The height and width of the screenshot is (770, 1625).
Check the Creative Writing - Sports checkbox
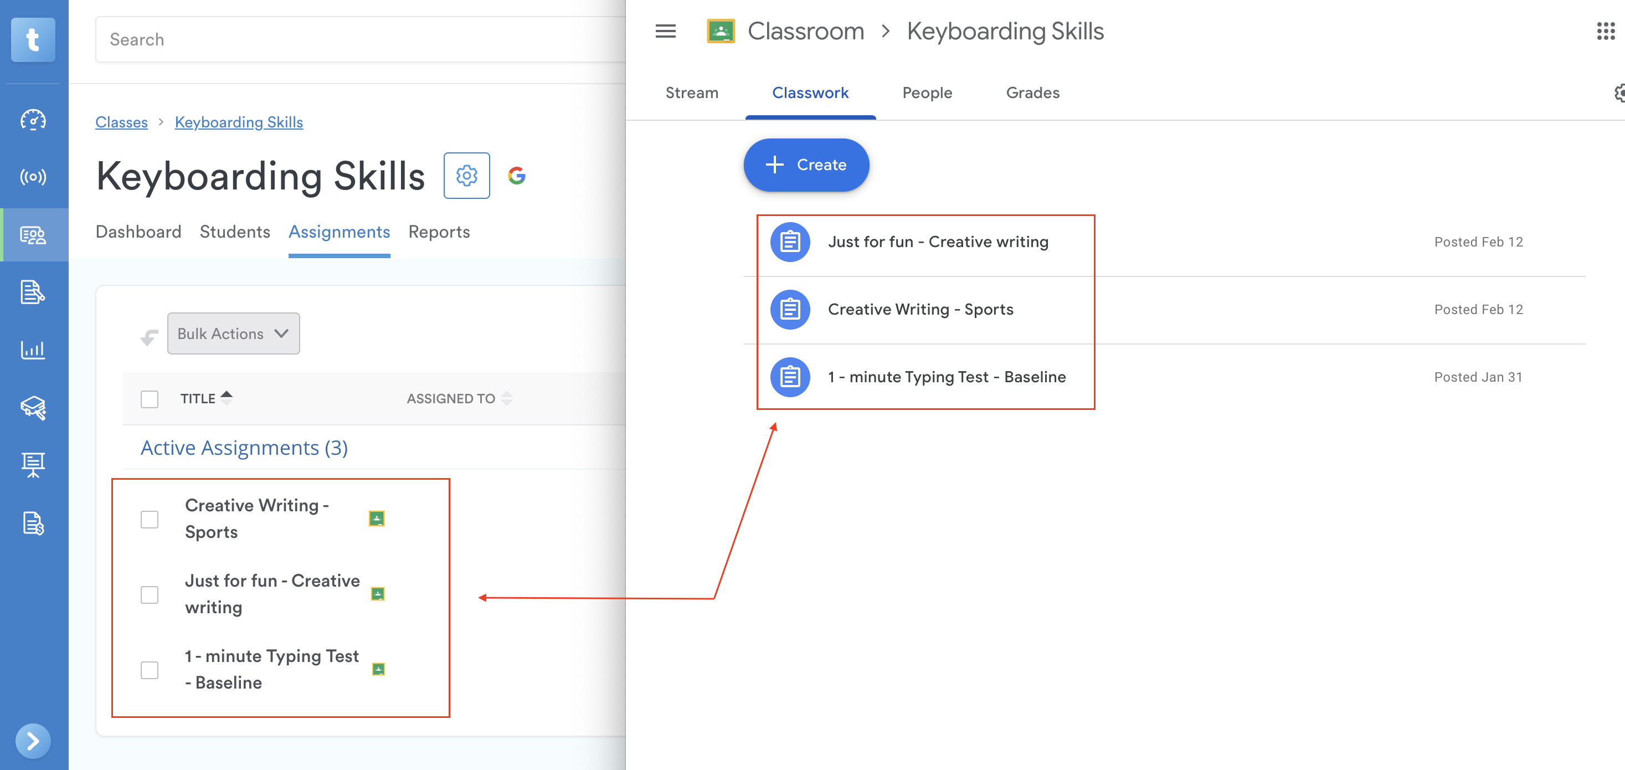(150, 519)
